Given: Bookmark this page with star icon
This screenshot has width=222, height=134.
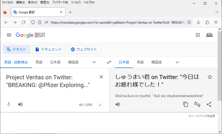Looking at the screenshot, I should click(189, 22).
